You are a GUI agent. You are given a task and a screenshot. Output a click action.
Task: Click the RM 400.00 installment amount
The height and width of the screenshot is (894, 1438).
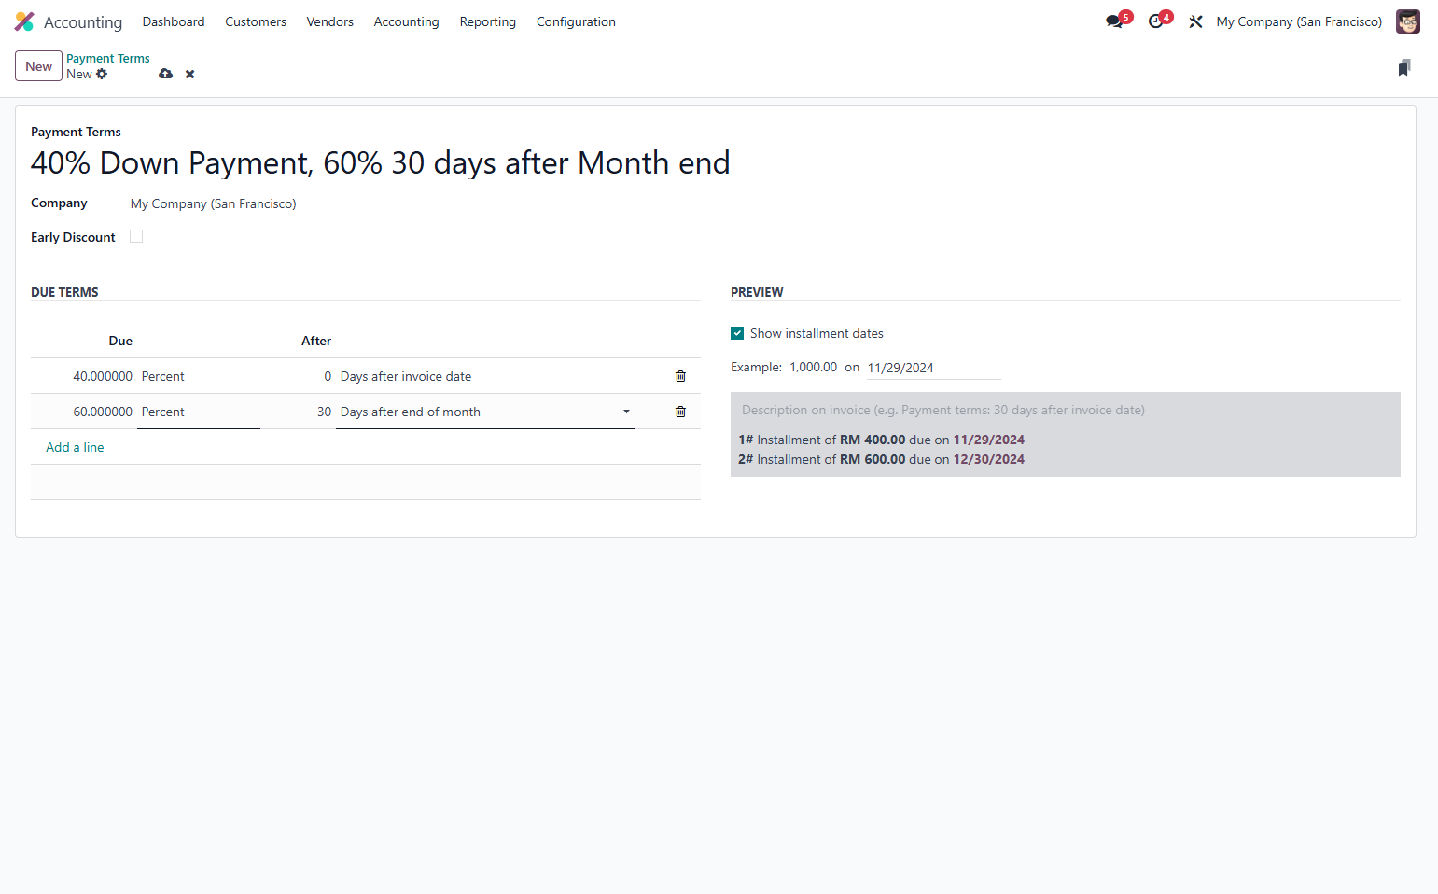(x=873, y=440)
